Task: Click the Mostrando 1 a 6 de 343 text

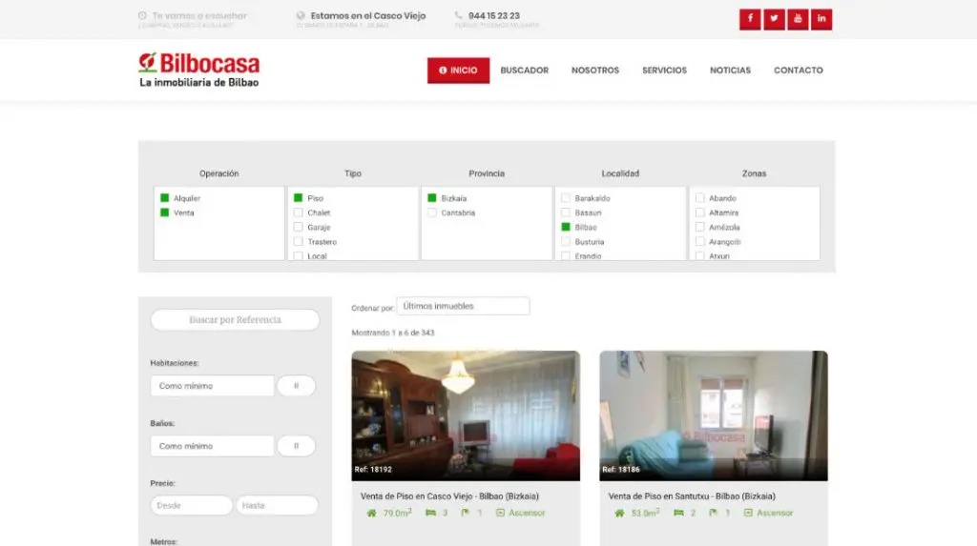Action: pos(392,334)
